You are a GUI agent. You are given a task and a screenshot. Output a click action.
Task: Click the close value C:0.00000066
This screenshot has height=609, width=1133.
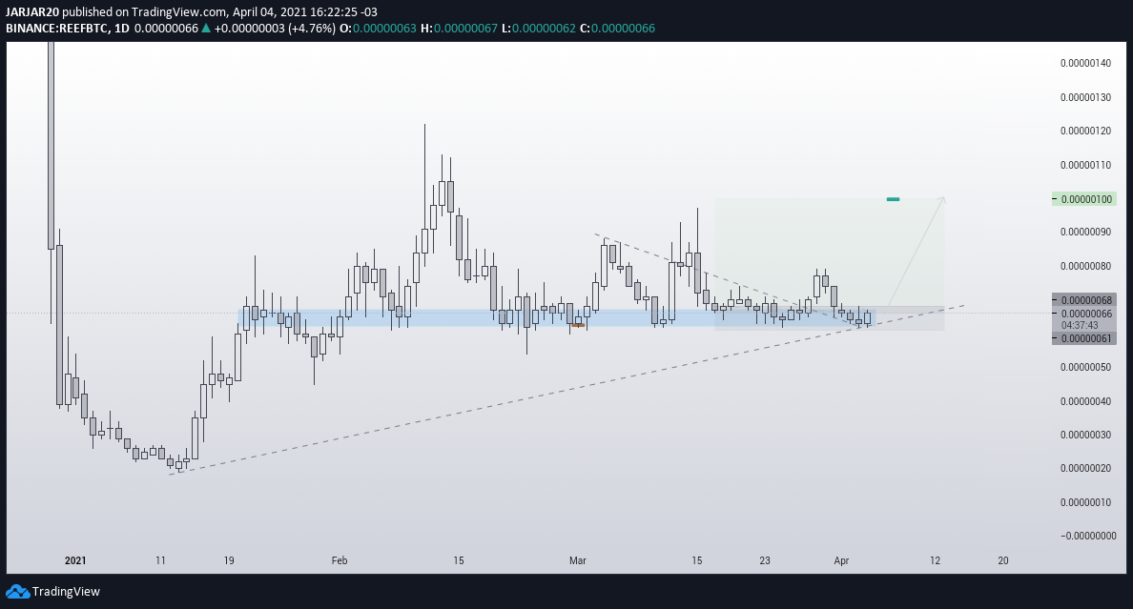[x=618, y=29]
